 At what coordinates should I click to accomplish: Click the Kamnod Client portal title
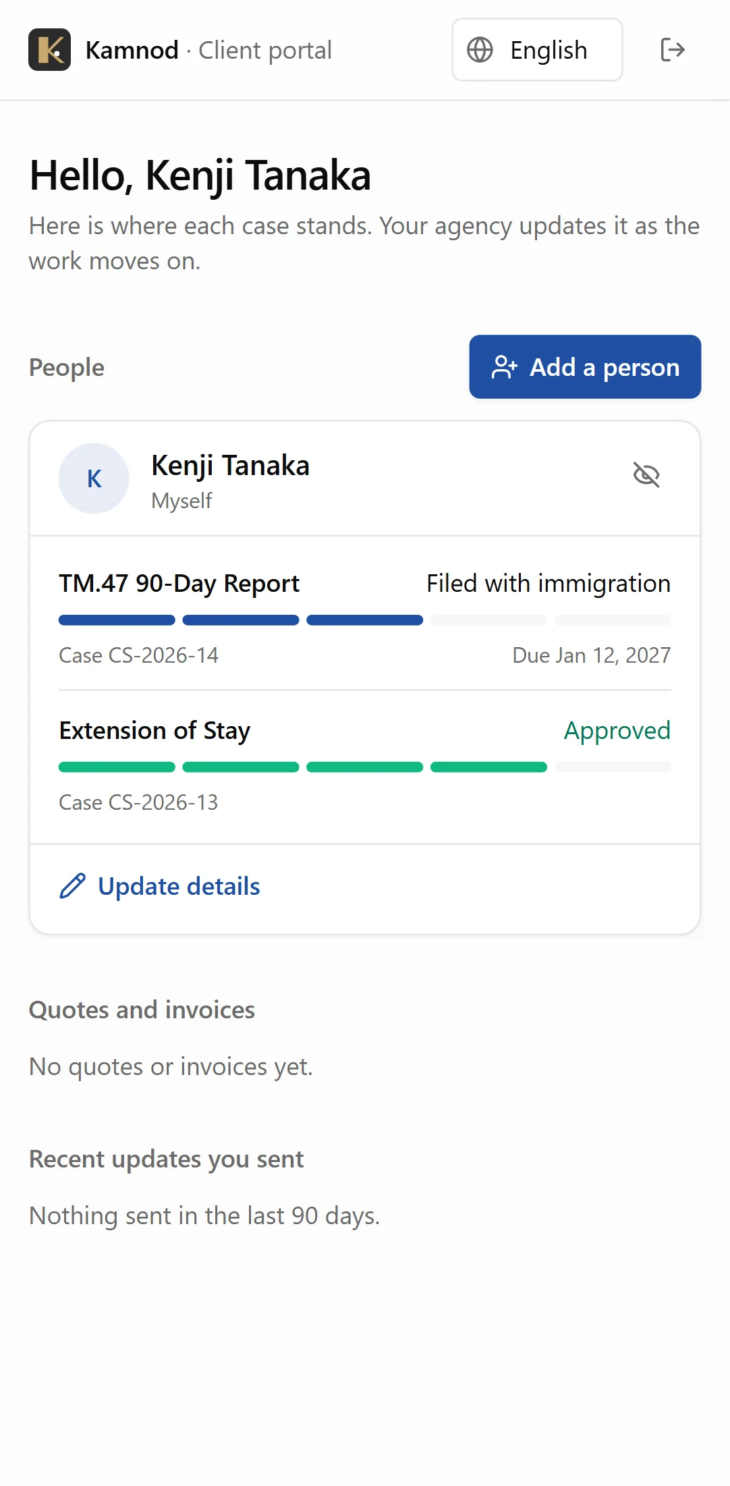[x=208, y=50]
